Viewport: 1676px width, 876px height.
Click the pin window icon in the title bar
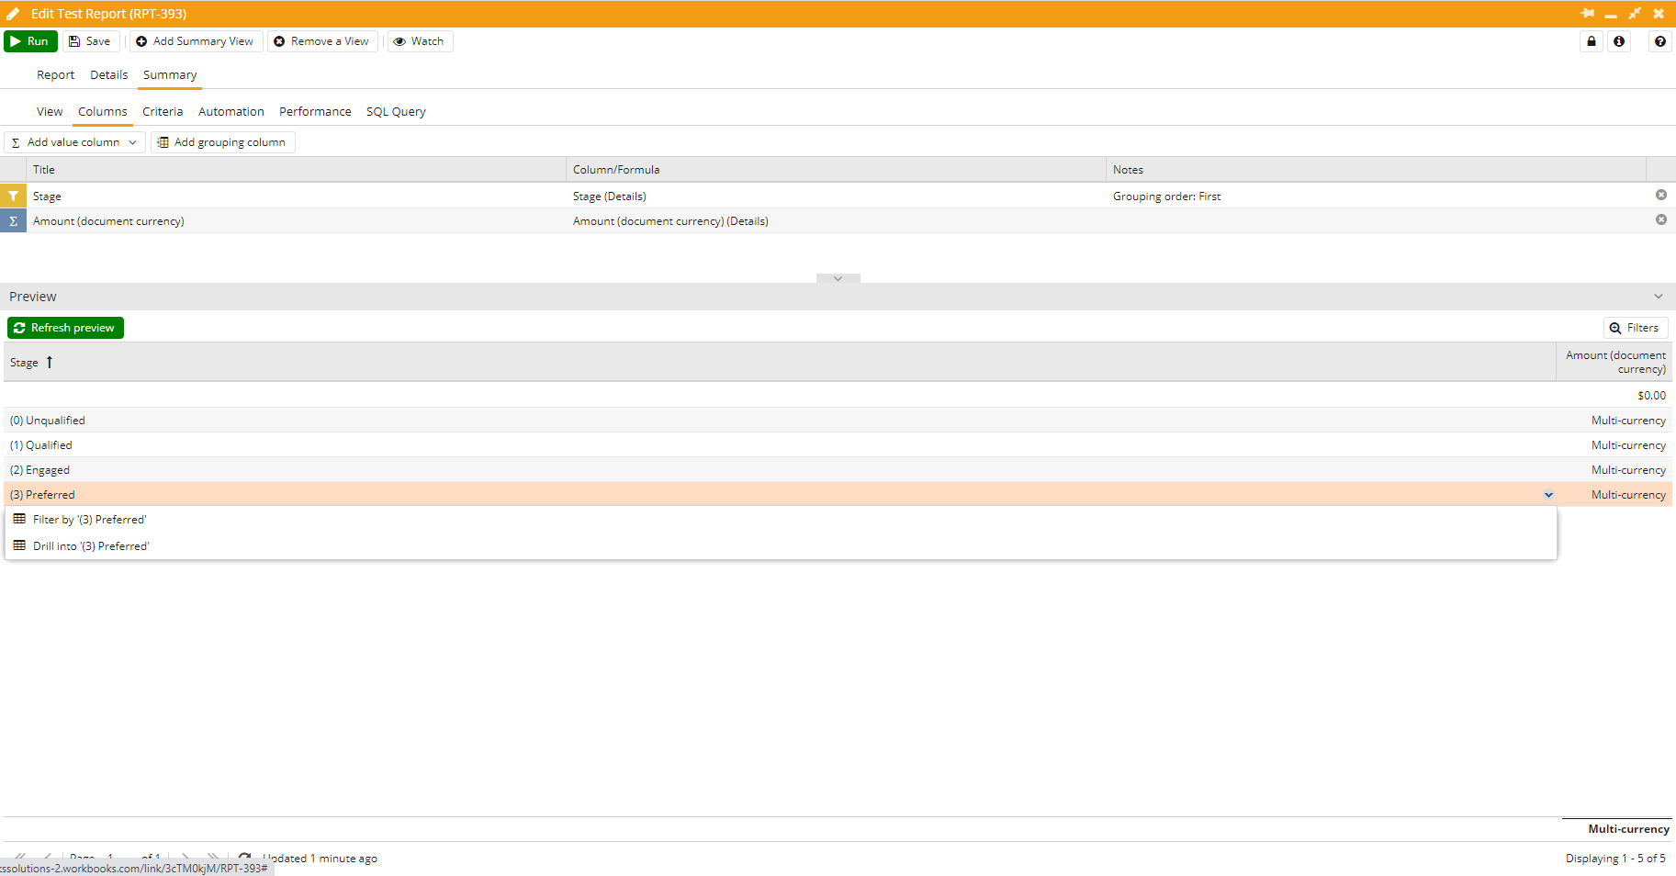(x=1587, y=14)
